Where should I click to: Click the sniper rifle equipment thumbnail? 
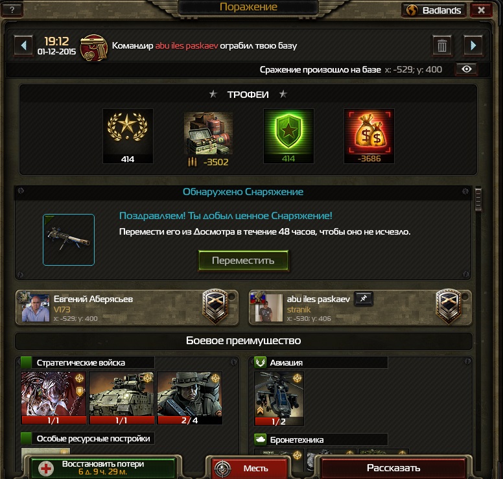click(69, 240)
